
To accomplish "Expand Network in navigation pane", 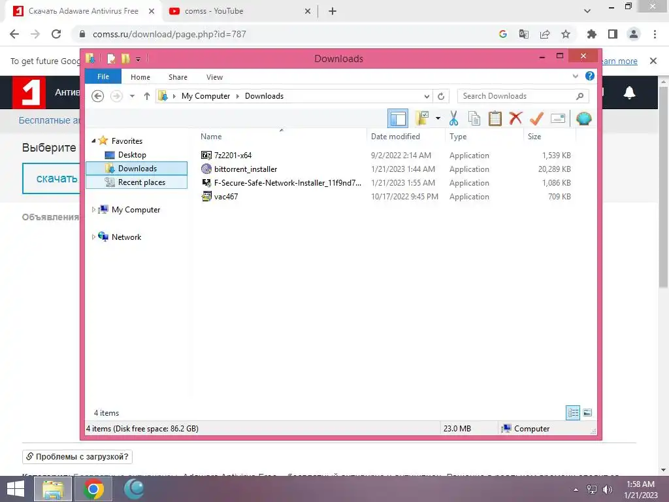I will 93,237.
